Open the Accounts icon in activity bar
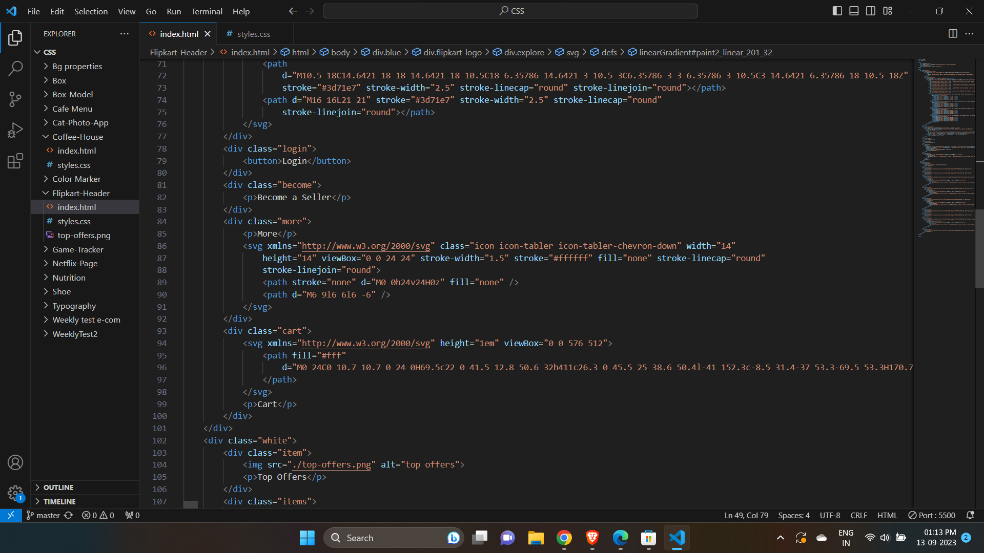Image resolution: width=984 pixels, height=553 pixels. [15, 462]
